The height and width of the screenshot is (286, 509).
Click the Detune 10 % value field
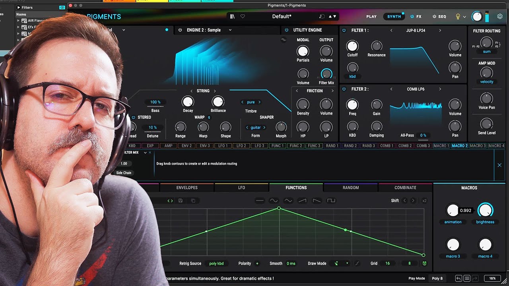[x=153, y=128]
